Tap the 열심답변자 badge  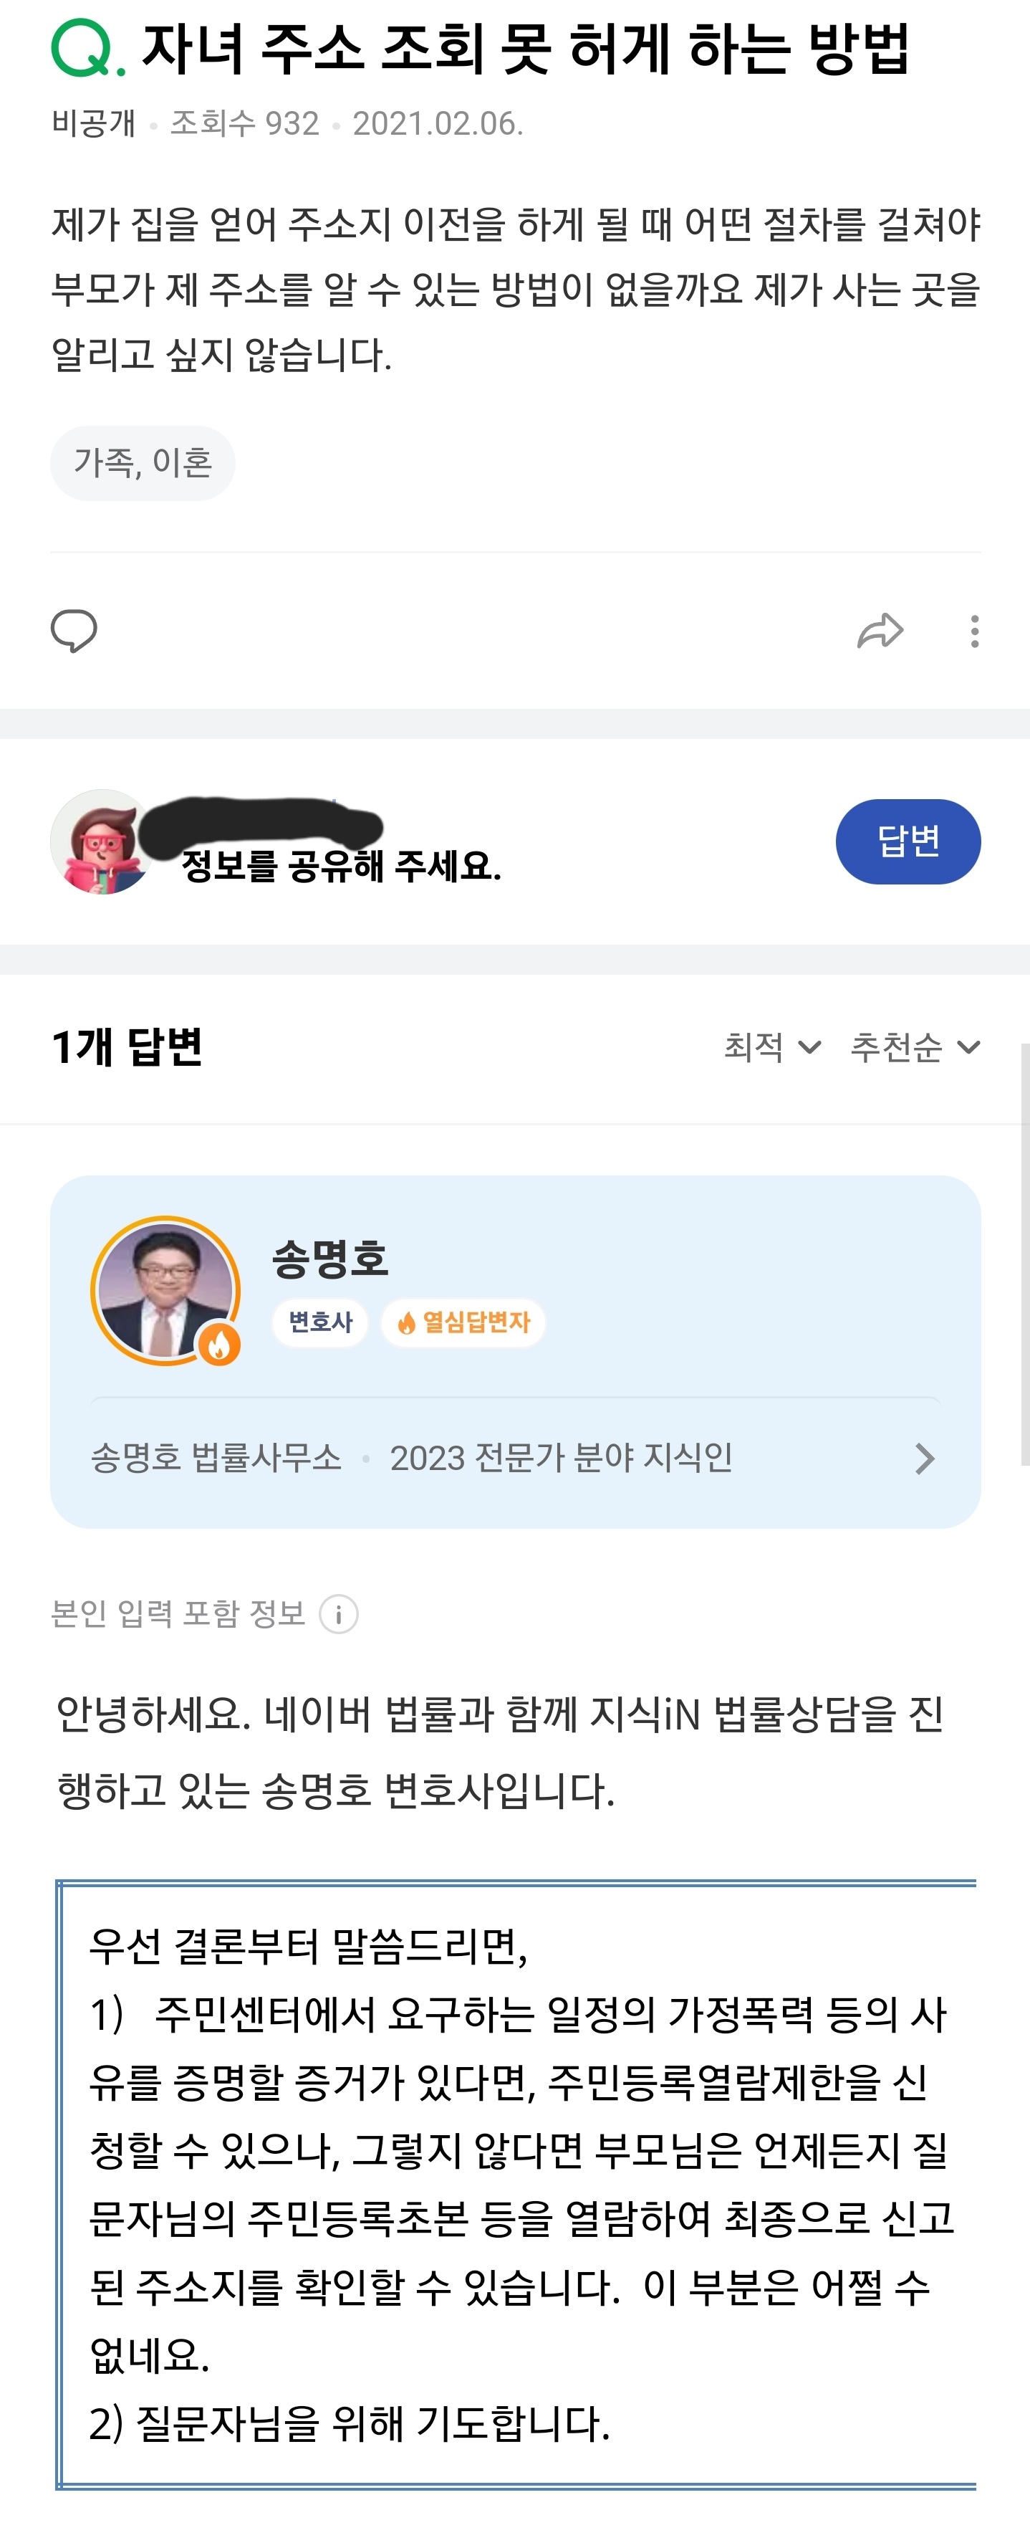463,1322
